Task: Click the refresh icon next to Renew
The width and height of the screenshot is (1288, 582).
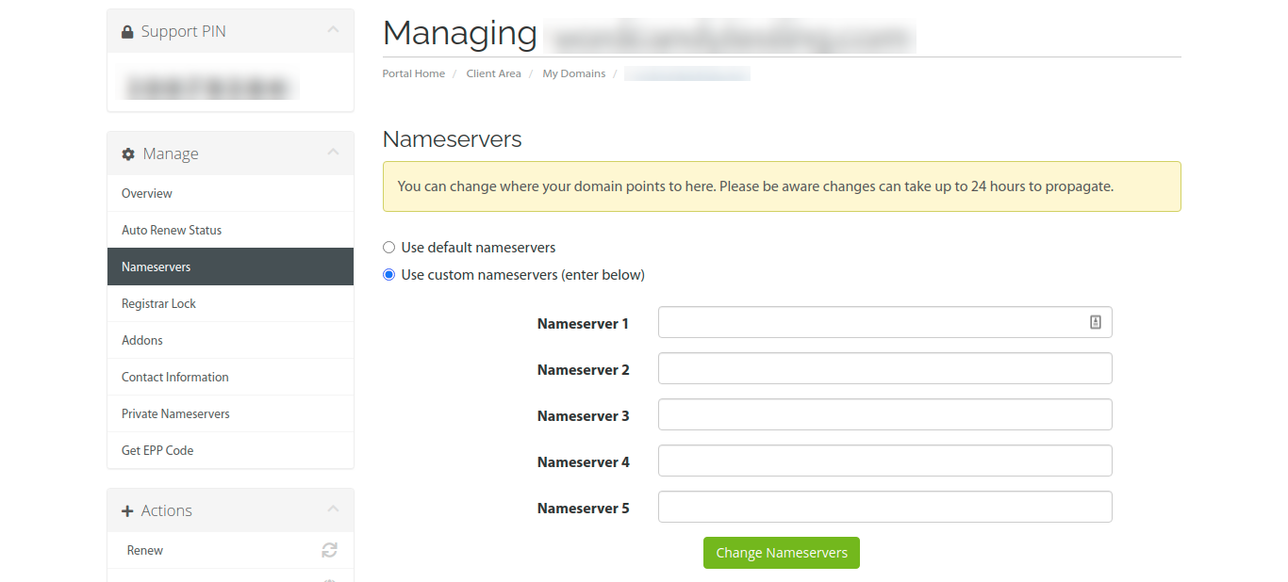Action: click(x=329, y=550)
